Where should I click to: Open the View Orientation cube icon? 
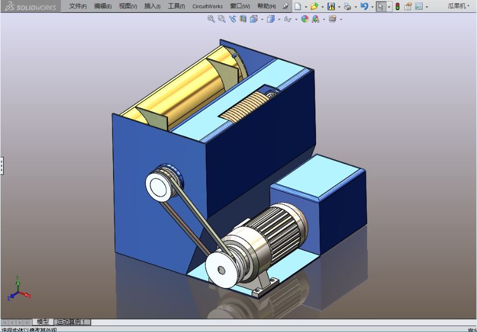[254, 19]
